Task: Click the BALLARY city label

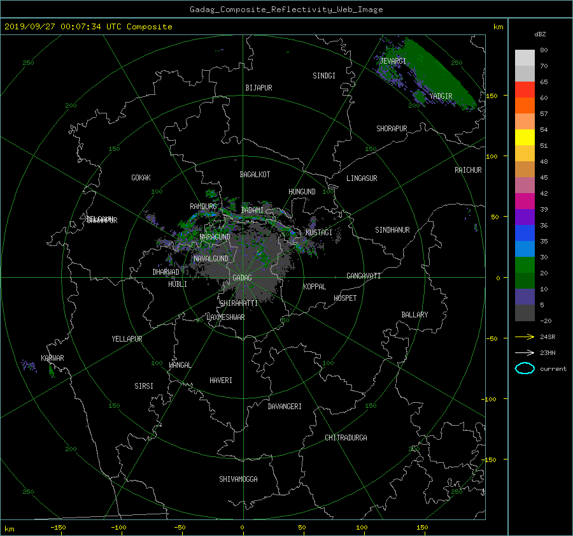Action: 414,315
